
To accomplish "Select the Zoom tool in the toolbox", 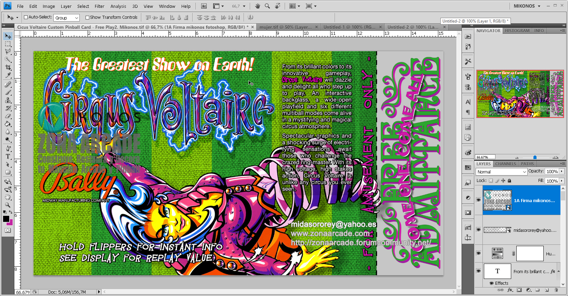I will 8,205.
